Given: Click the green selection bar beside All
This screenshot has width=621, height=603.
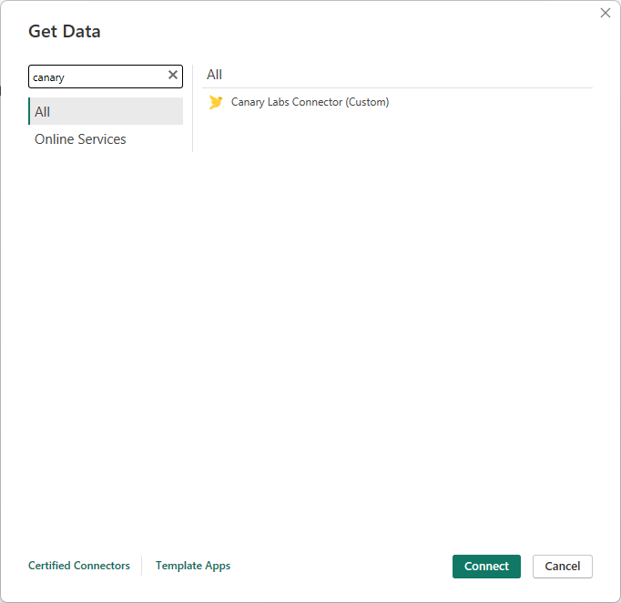Looking at the screenshot, I should point(29,111).
